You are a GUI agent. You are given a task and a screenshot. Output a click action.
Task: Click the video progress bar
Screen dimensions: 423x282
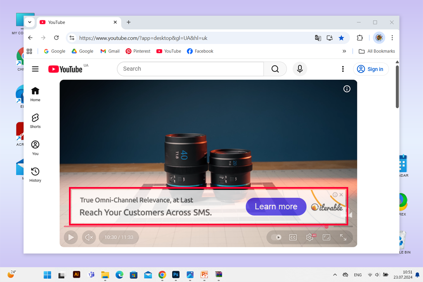tap(208, 226)
